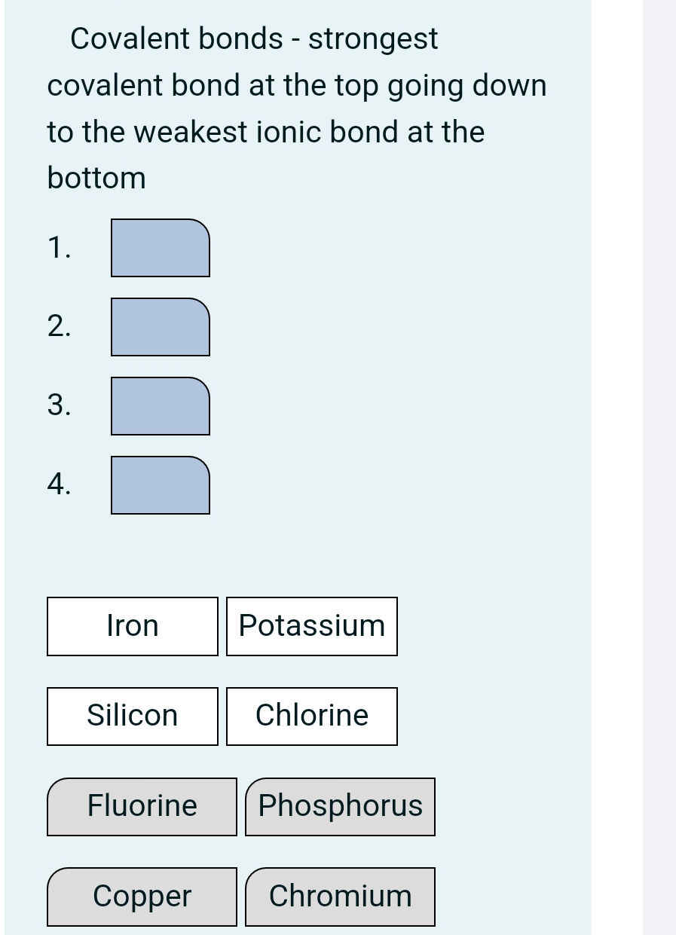Click the third answer slot

(x=161, y=406)
